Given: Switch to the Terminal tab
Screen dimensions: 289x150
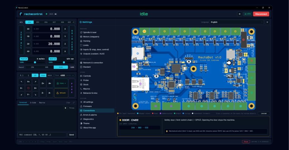Looking at the screenshot, I should pos(23,103).
